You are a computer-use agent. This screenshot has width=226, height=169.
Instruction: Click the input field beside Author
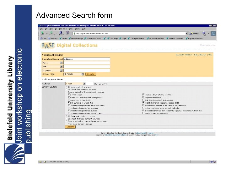(x=87, y=63)
